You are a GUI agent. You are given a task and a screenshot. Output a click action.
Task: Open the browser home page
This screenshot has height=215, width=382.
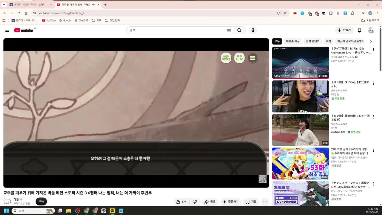tap(26, 13)
